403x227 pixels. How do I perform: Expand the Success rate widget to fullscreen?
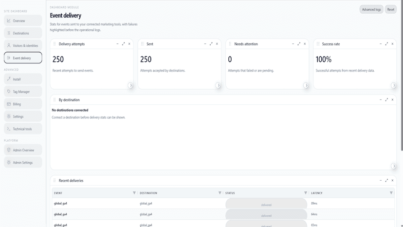[386, 44]
